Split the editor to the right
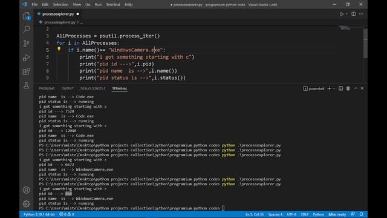Viewport: 387px width, 218px height. pos(353,14)
